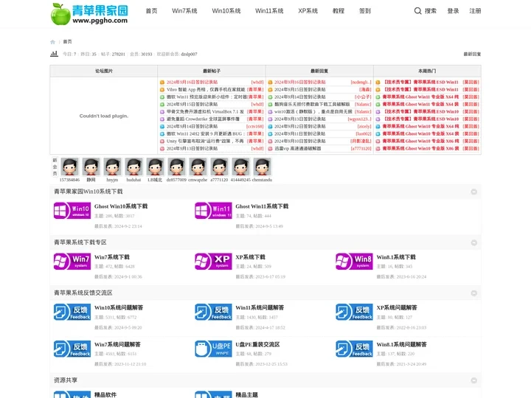Click the 搜索 search text link
The width and height of the screenshot is (531, 398).
point(431,11)
